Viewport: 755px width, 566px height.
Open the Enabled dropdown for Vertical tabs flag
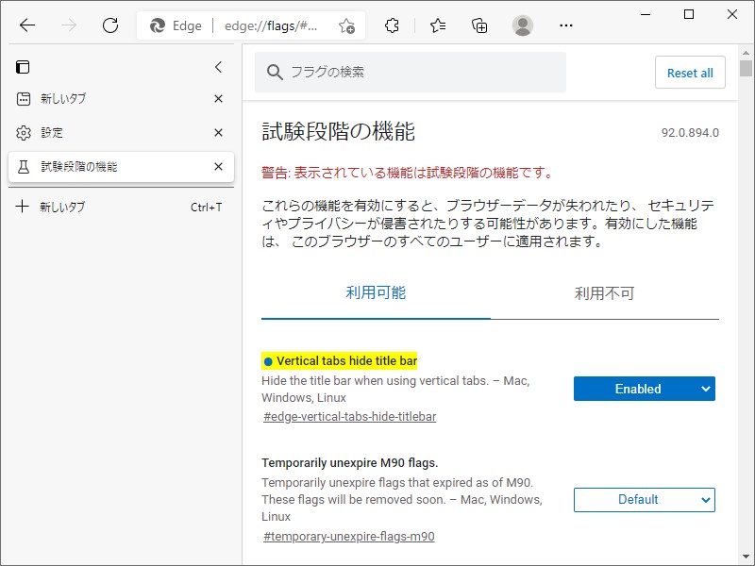coord(645,389)
